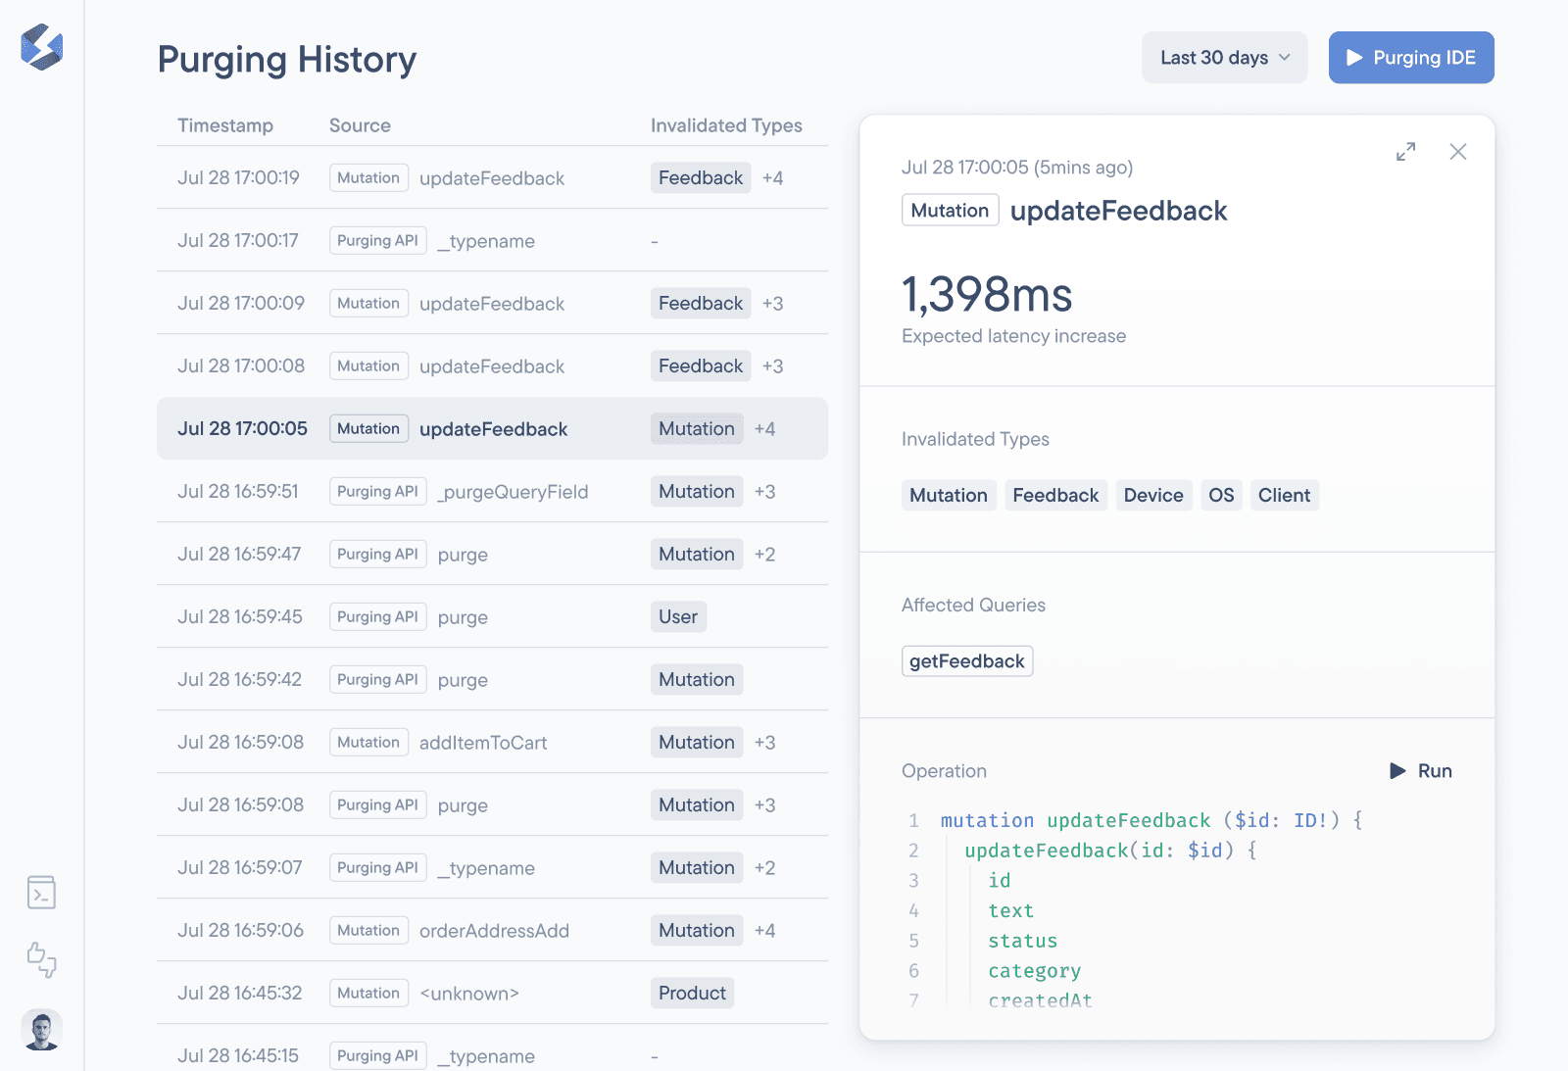Image resolution: width=1568 pixels, height=1071 pixels.
Task: Click the Device invalidated type tag
Action: coord(1152,496)
